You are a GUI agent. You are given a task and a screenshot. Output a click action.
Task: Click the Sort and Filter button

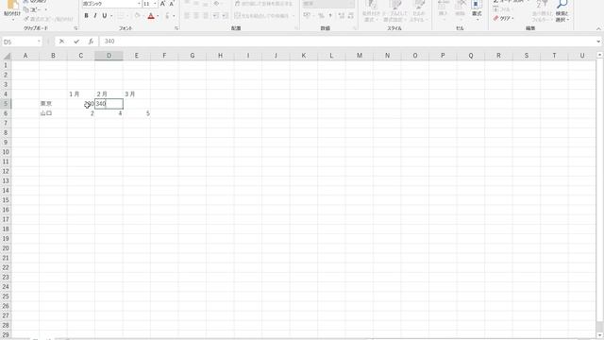[542, 10]
